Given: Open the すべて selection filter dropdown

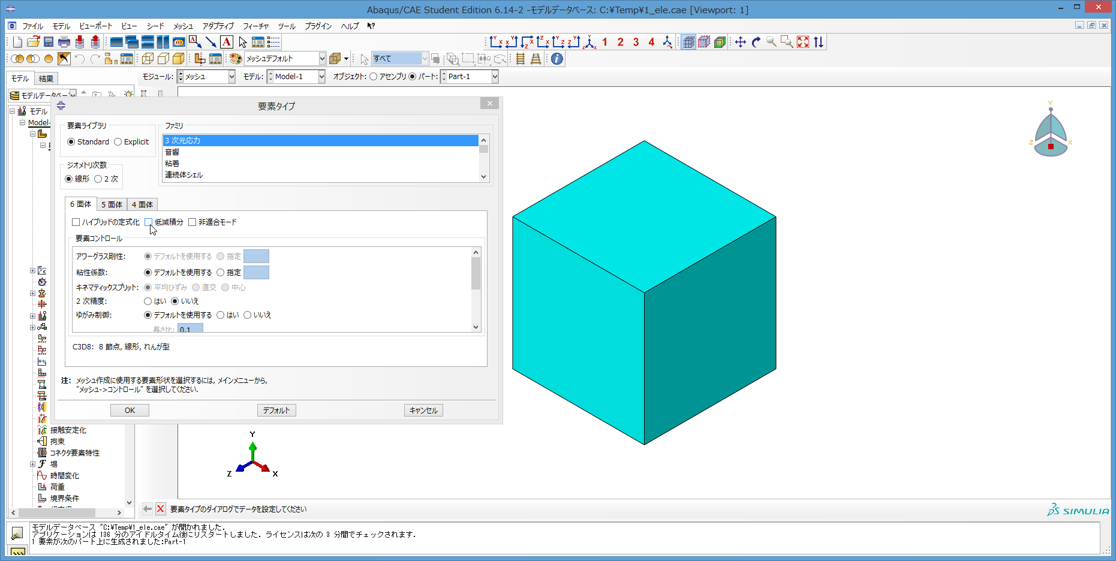Looking at the screenshot, I should click(x=425, y=59).
